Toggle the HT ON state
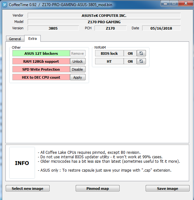 (x=130, y=61)
